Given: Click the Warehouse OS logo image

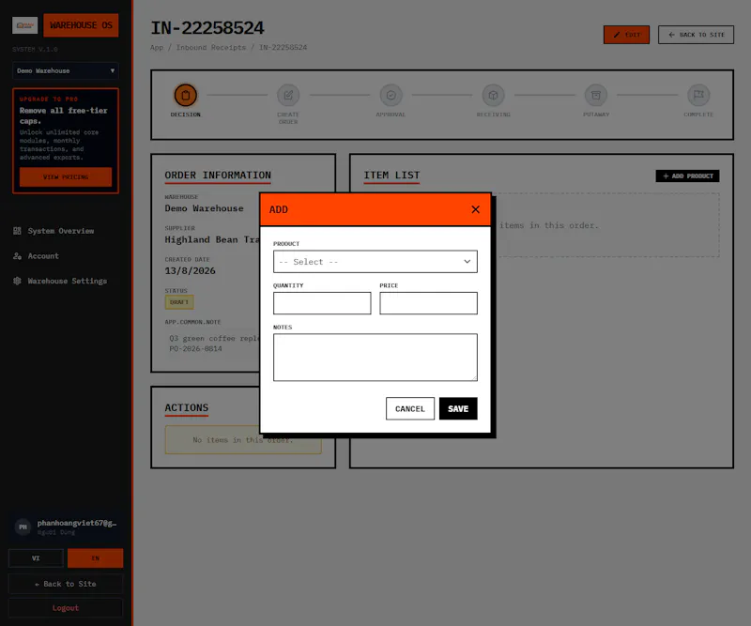Looking at the screenshot, I should click(x=25, y=25).
